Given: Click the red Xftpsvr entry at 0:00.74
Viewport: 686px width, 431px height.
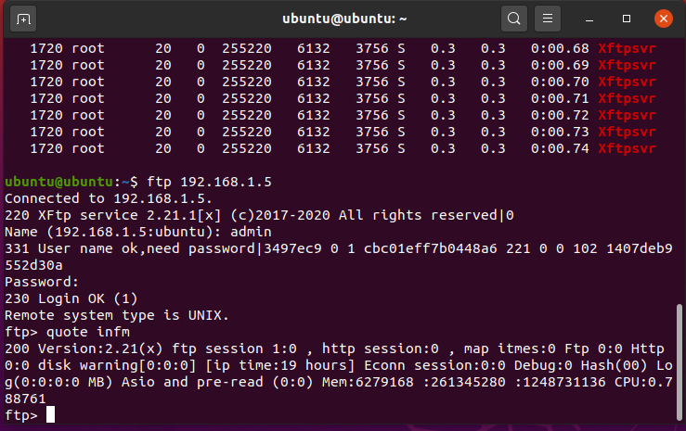Looking at the screenshot, I should [x=627, y=148].
